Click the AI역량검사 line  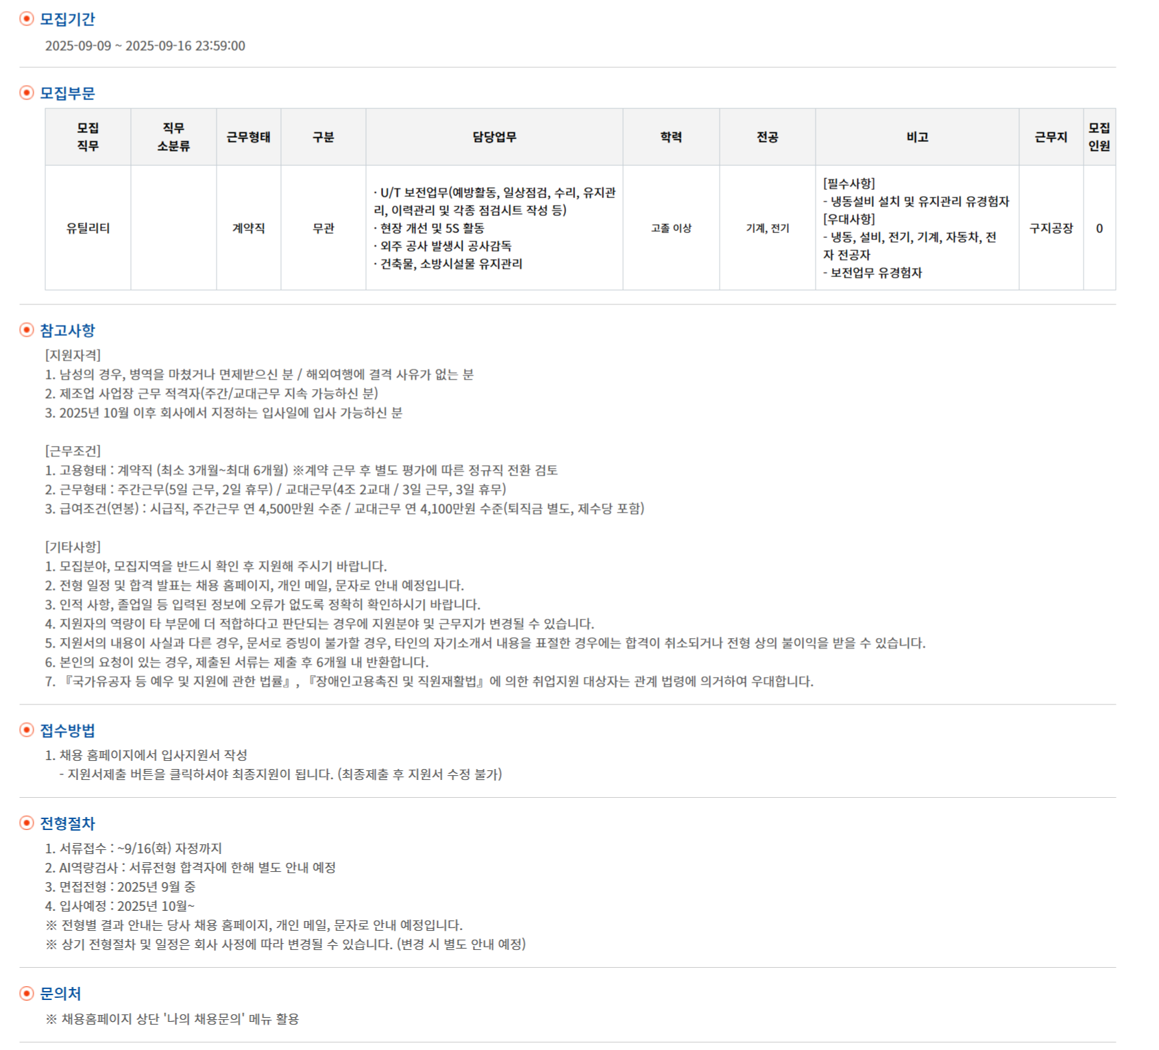click(x=191, y=868)
